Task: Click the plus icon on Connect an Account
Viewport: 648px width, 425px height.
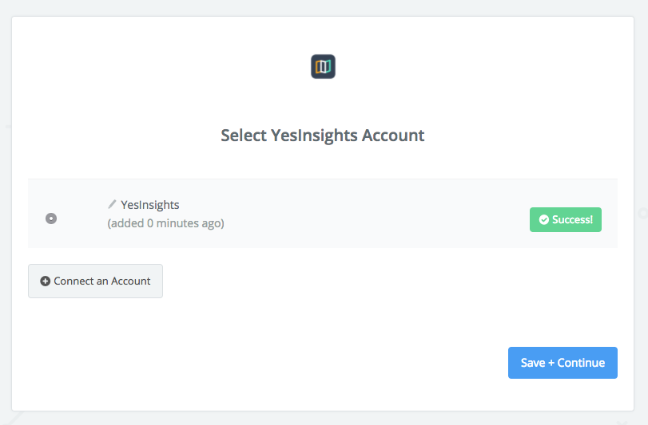Action: [45, 281]
